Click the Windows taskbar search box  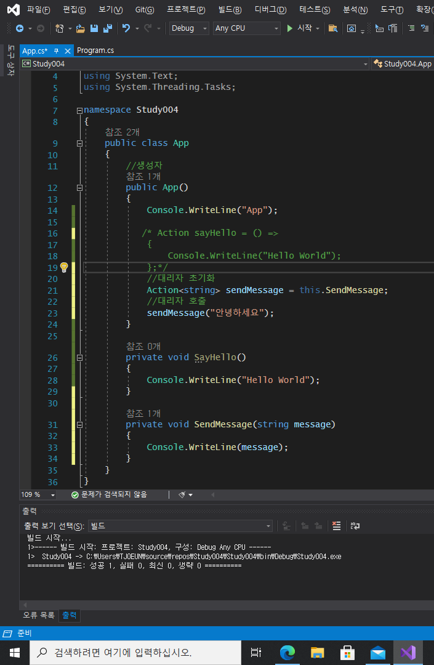pos(135,653)
